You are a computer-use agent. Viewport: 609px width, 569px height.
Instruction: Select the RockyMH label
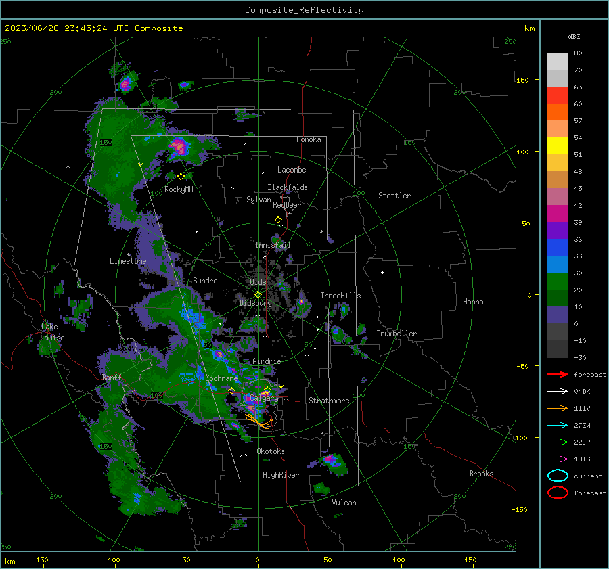pyautogui.click(x=179, y=189)
